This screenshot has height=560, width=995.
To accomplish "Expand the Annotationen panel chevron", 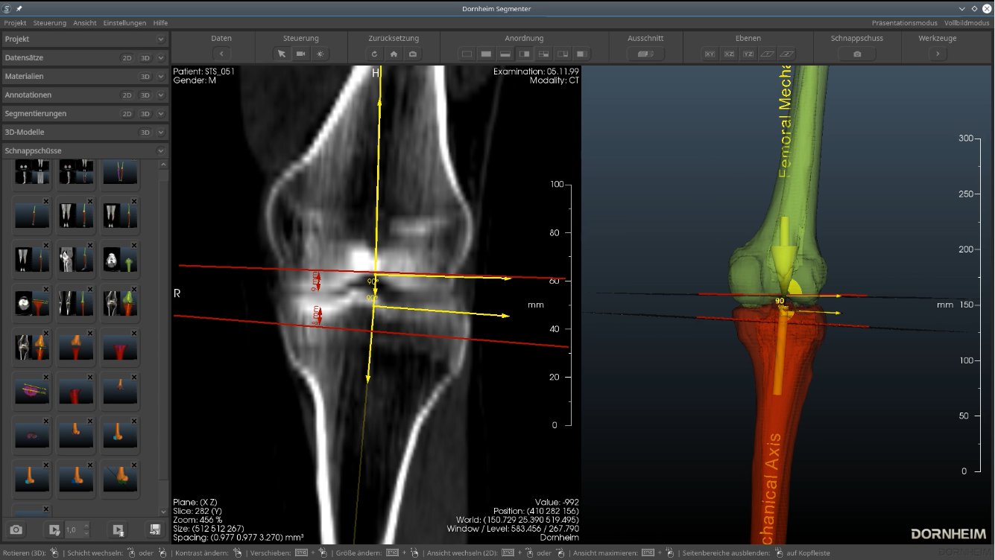I will (x=161, y=95).
